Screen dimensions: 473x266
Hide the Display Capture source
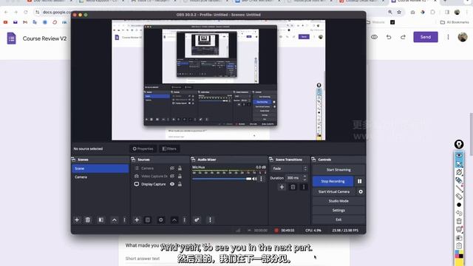[x=172, y=184]
